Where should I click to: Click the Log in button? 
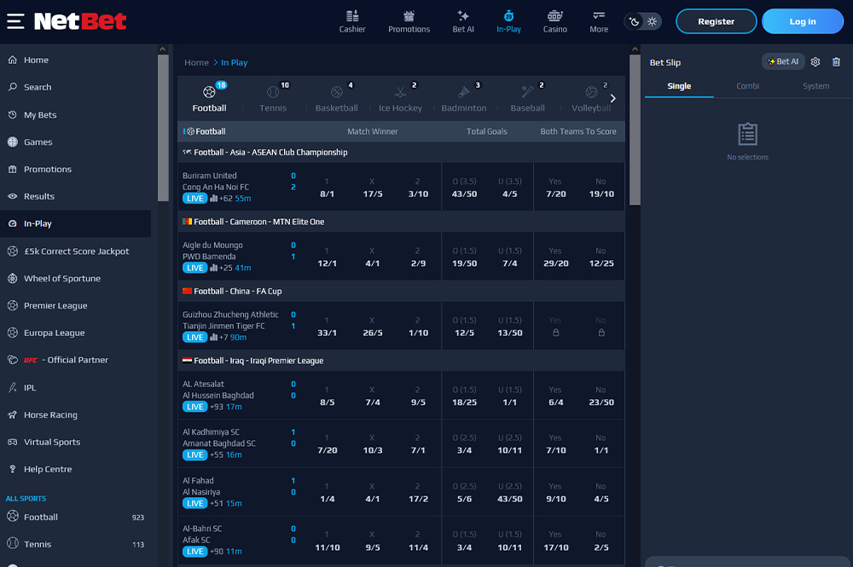(x=803, y=21)
